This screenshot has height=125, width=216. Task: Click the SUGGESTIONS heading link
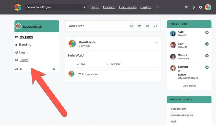click(x=178, y=24)
